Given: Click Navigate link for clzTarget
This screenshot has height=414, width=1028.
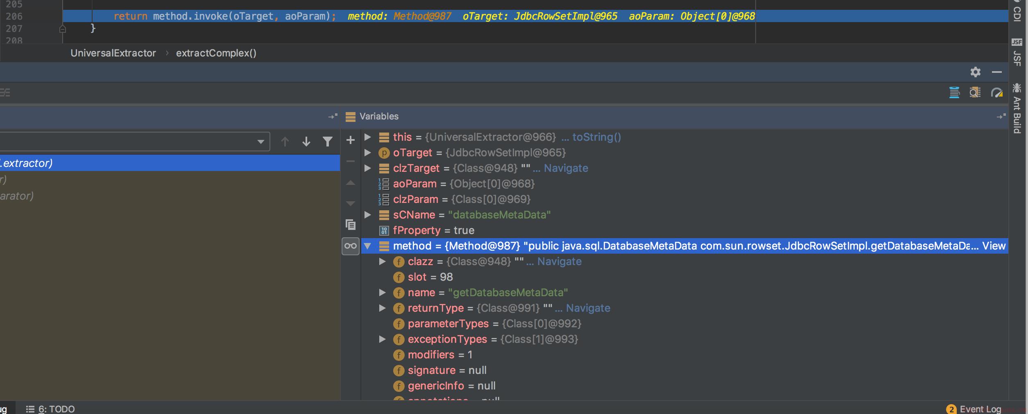Looking at the screenshot, I should [566, 168].
